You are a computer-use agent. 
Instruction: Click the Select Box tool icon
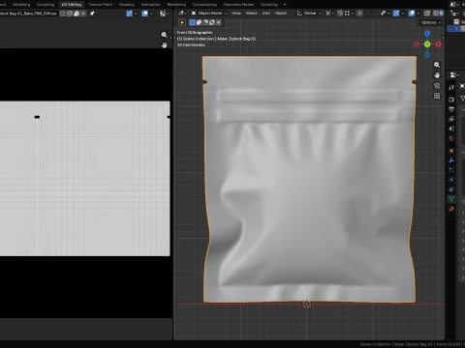[x=182, y=22]
